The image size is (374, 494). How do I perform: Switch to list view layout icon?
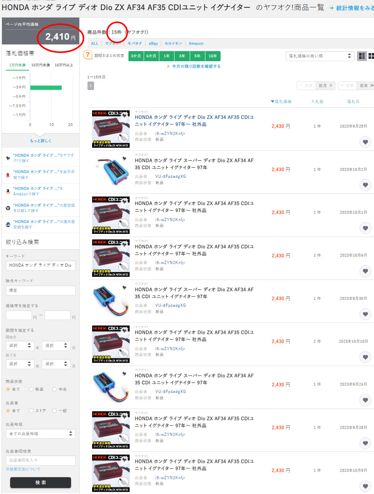tap(362, 56)
